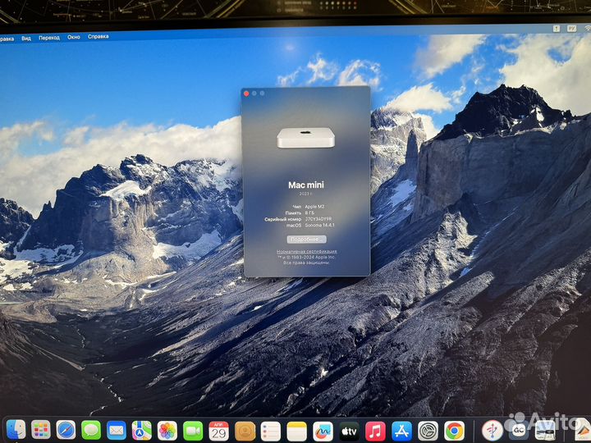Launch the Notes app from the Dock
Viewport: 591px width, 443px height.
coord(297,432)
